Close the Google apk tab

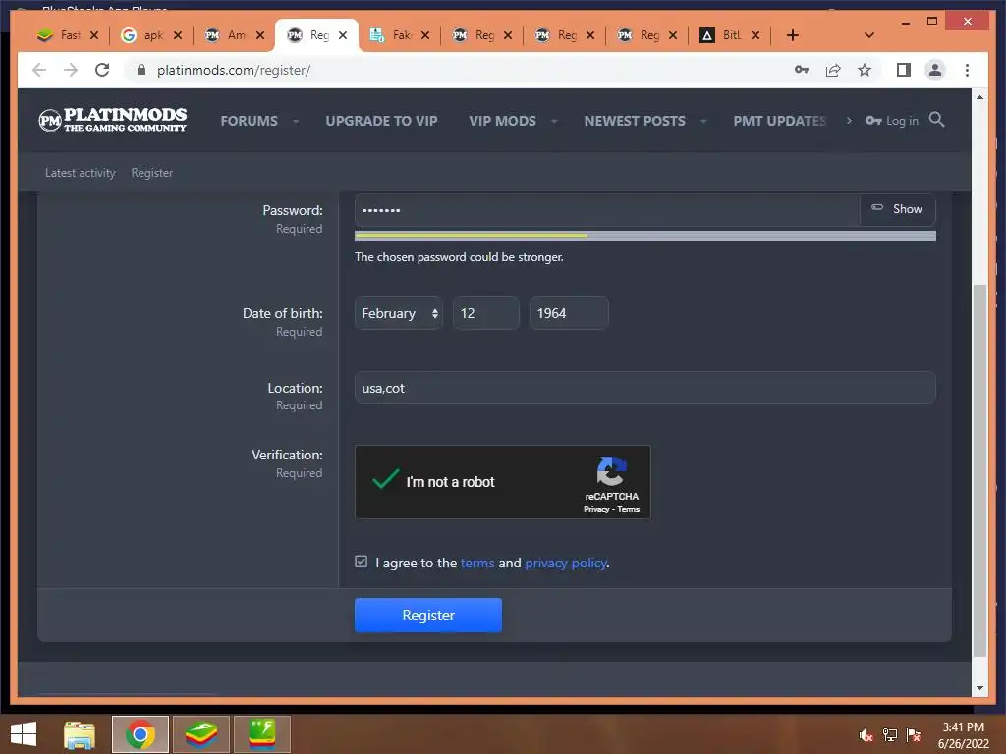pos(178,35)
